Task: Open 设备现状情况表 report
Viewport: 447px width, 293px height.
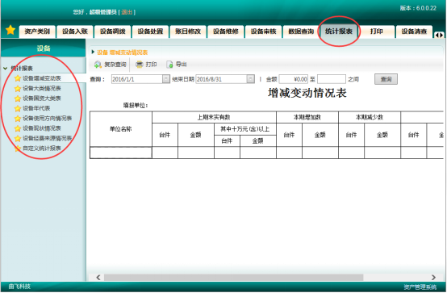Action: coord(42,128)
